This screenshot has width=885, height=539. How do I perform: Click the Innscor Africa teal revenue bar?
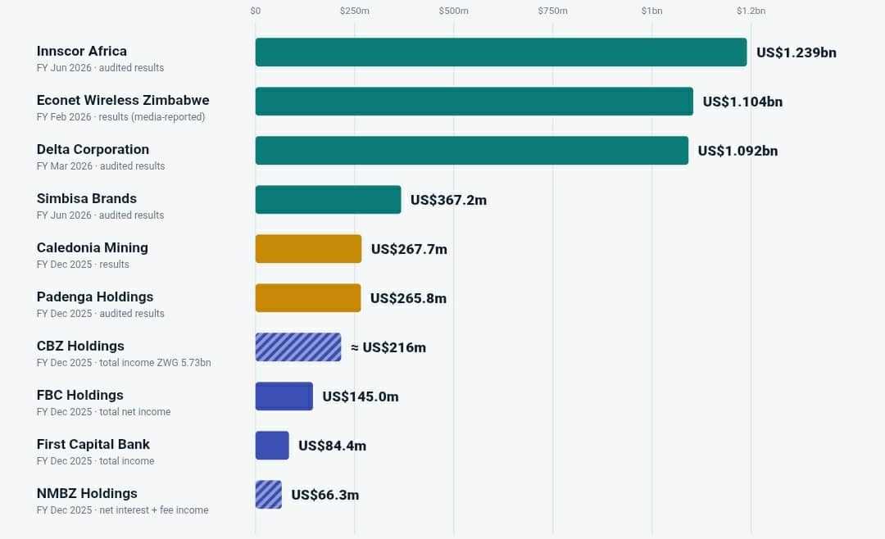[x=501, y=52]
